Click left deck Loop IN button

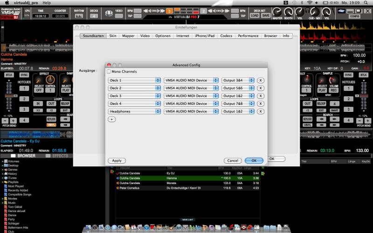pos(38,103)
